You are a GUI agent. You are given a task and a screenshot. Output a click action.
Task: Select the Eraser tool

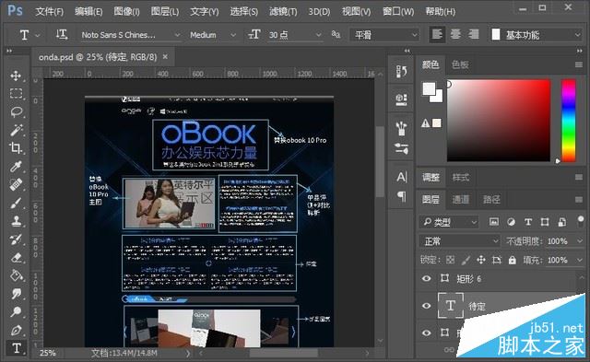coord(16,257)
